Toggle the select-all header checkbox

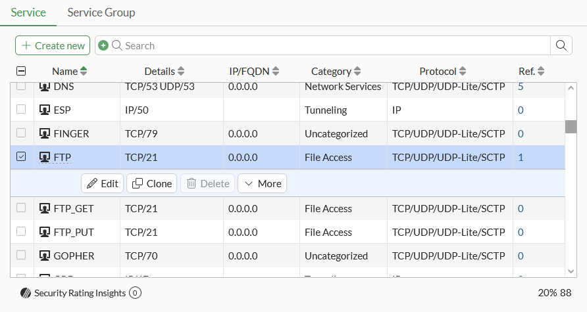(21, 72)
